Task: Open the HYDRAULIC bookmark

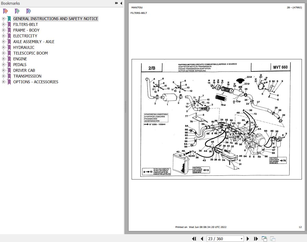Action: point(24,47)
